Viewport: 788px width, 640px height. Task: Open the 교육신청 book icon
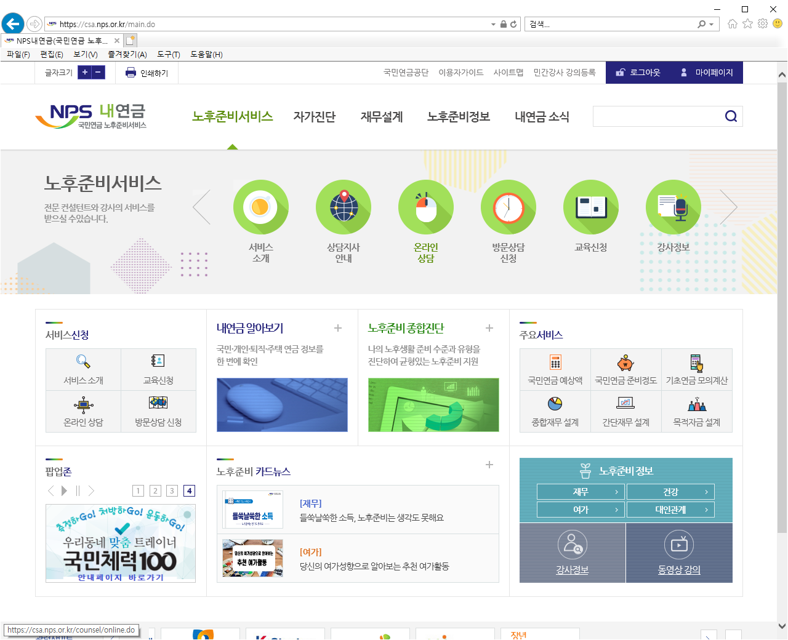(591, 207)
